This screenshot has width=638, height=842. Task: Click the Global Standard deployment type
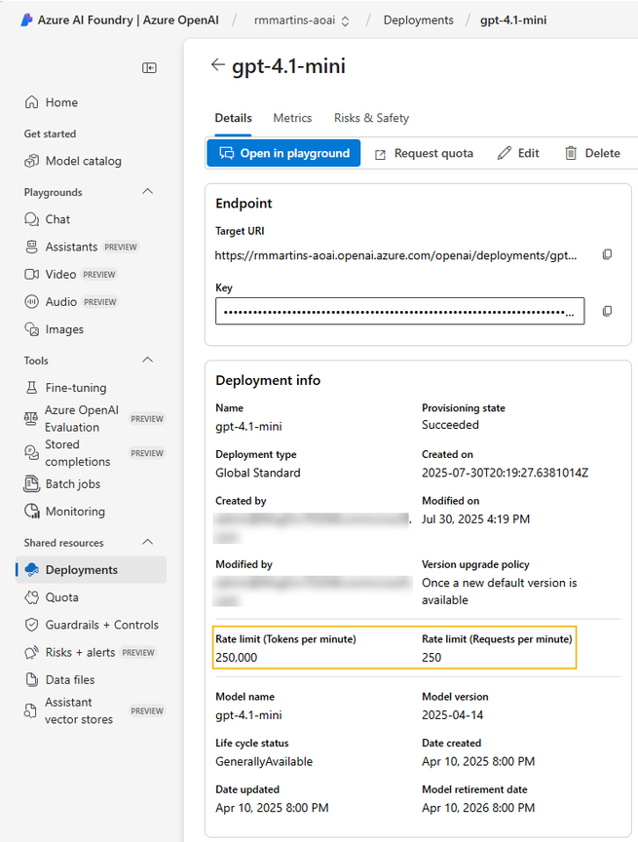point(258,473)
